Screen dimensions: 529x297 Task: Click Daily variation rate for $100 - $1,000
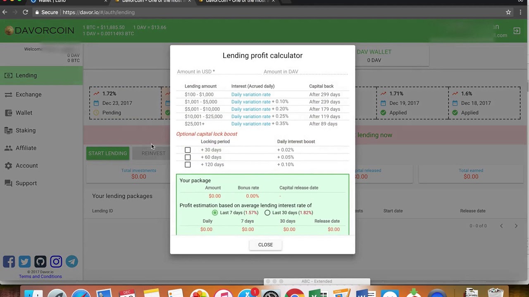(251, 94)
